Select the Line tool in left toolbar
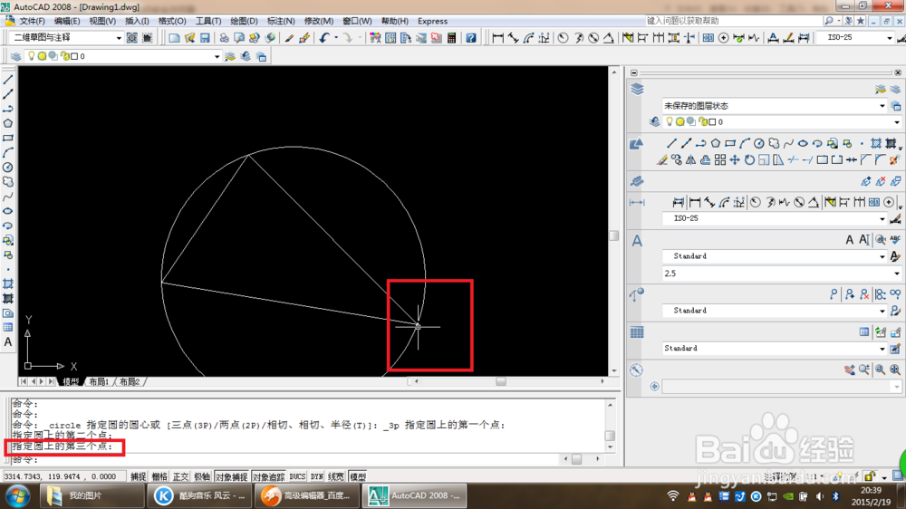This screenshot has width=906, height=509. [8, 80]
